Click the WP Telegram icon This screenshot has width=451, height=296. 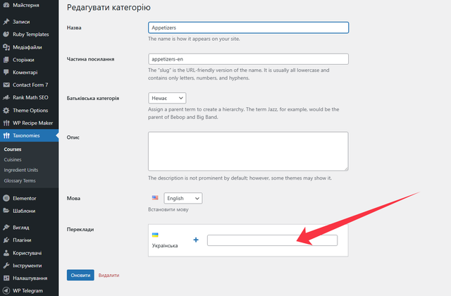tap(6, 291)
